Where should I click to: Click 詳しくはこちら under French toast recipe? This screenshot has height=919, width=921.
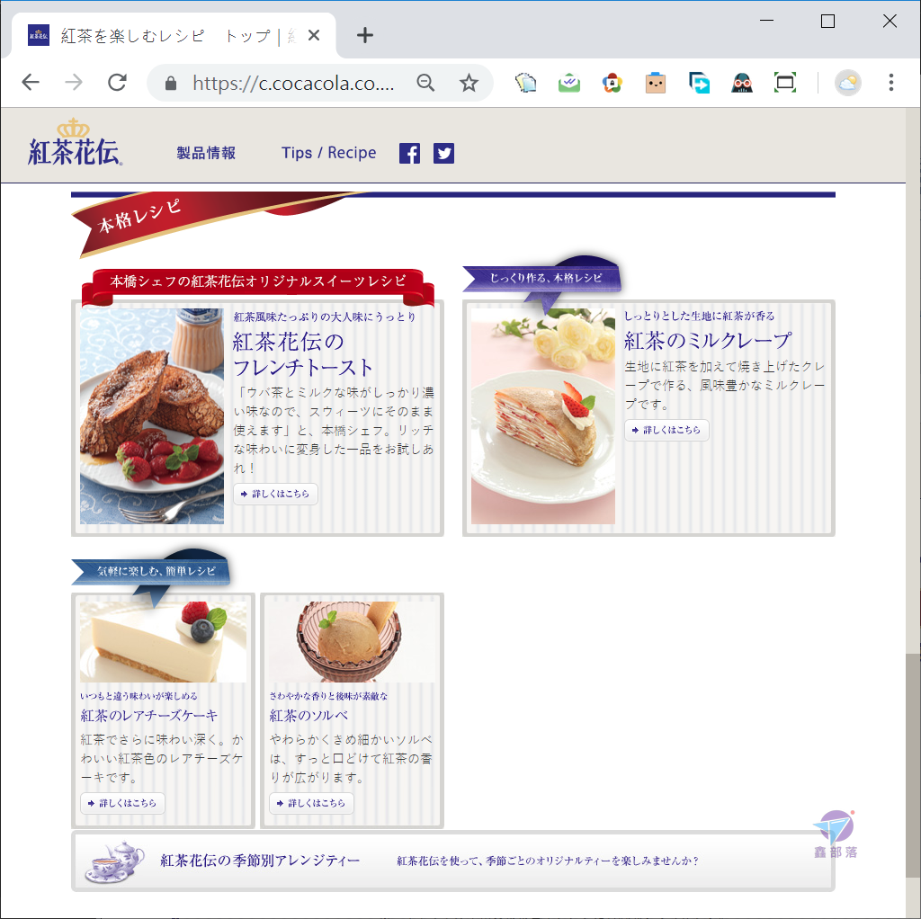275,494
